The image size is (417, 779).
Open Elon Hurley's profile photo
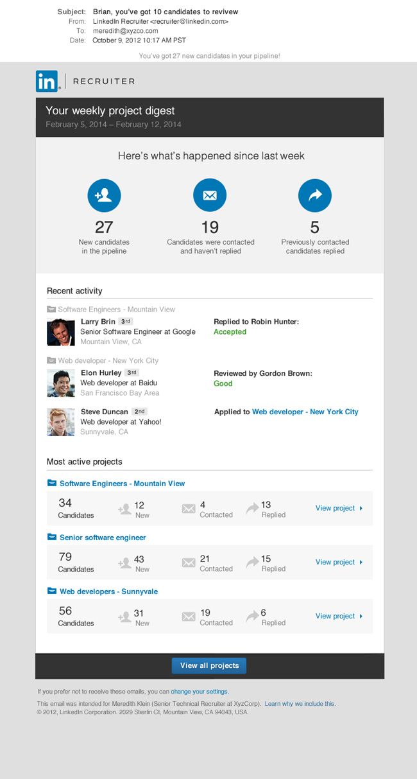pyautogui.click(x=61, y=383)
